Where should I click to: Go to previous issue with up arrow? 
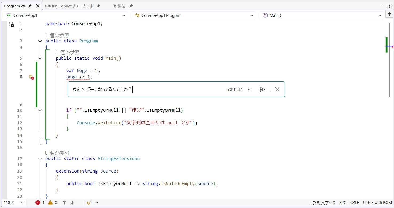[64, 203]
